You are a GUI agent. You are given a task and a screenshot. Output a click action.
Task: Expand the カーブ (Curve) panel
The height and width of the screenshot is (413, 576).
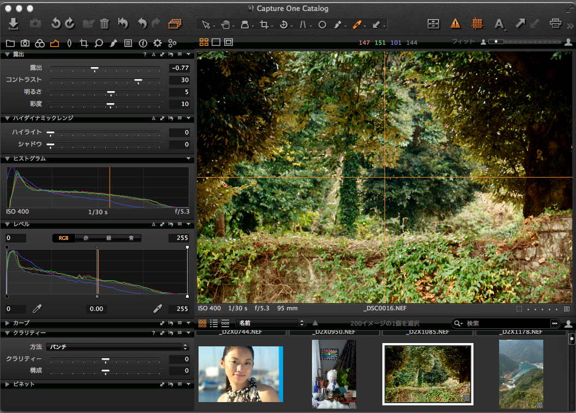click(7, 323)
